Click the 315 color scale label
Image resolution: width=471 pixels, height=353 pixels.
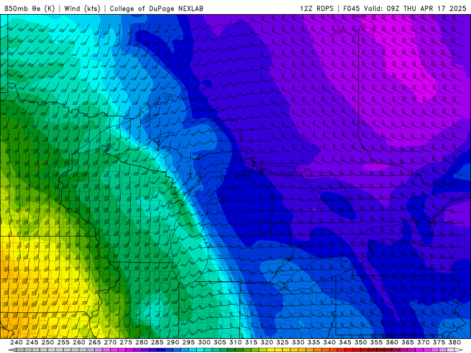tap(251, 342)
